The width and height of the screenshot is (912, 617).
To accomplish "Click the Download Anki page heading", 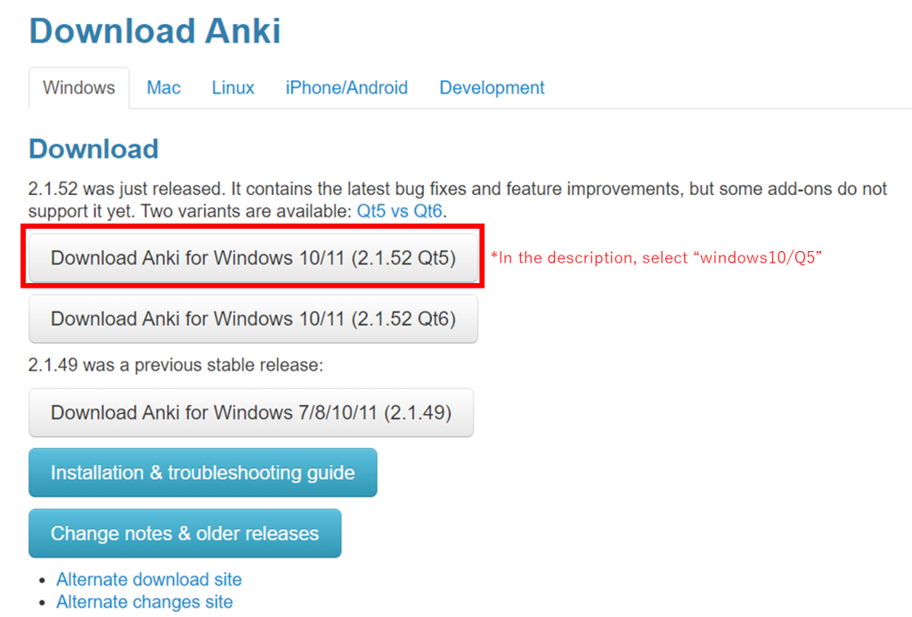I will (x=155, y=31).
